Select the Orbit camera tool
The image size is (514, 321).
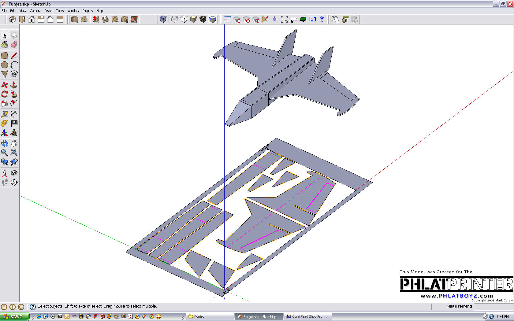(5, 143)
